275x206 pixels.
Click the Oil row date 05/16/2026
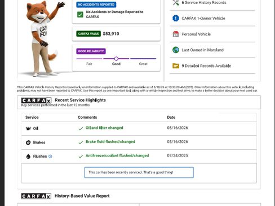[x=178, y=128]
